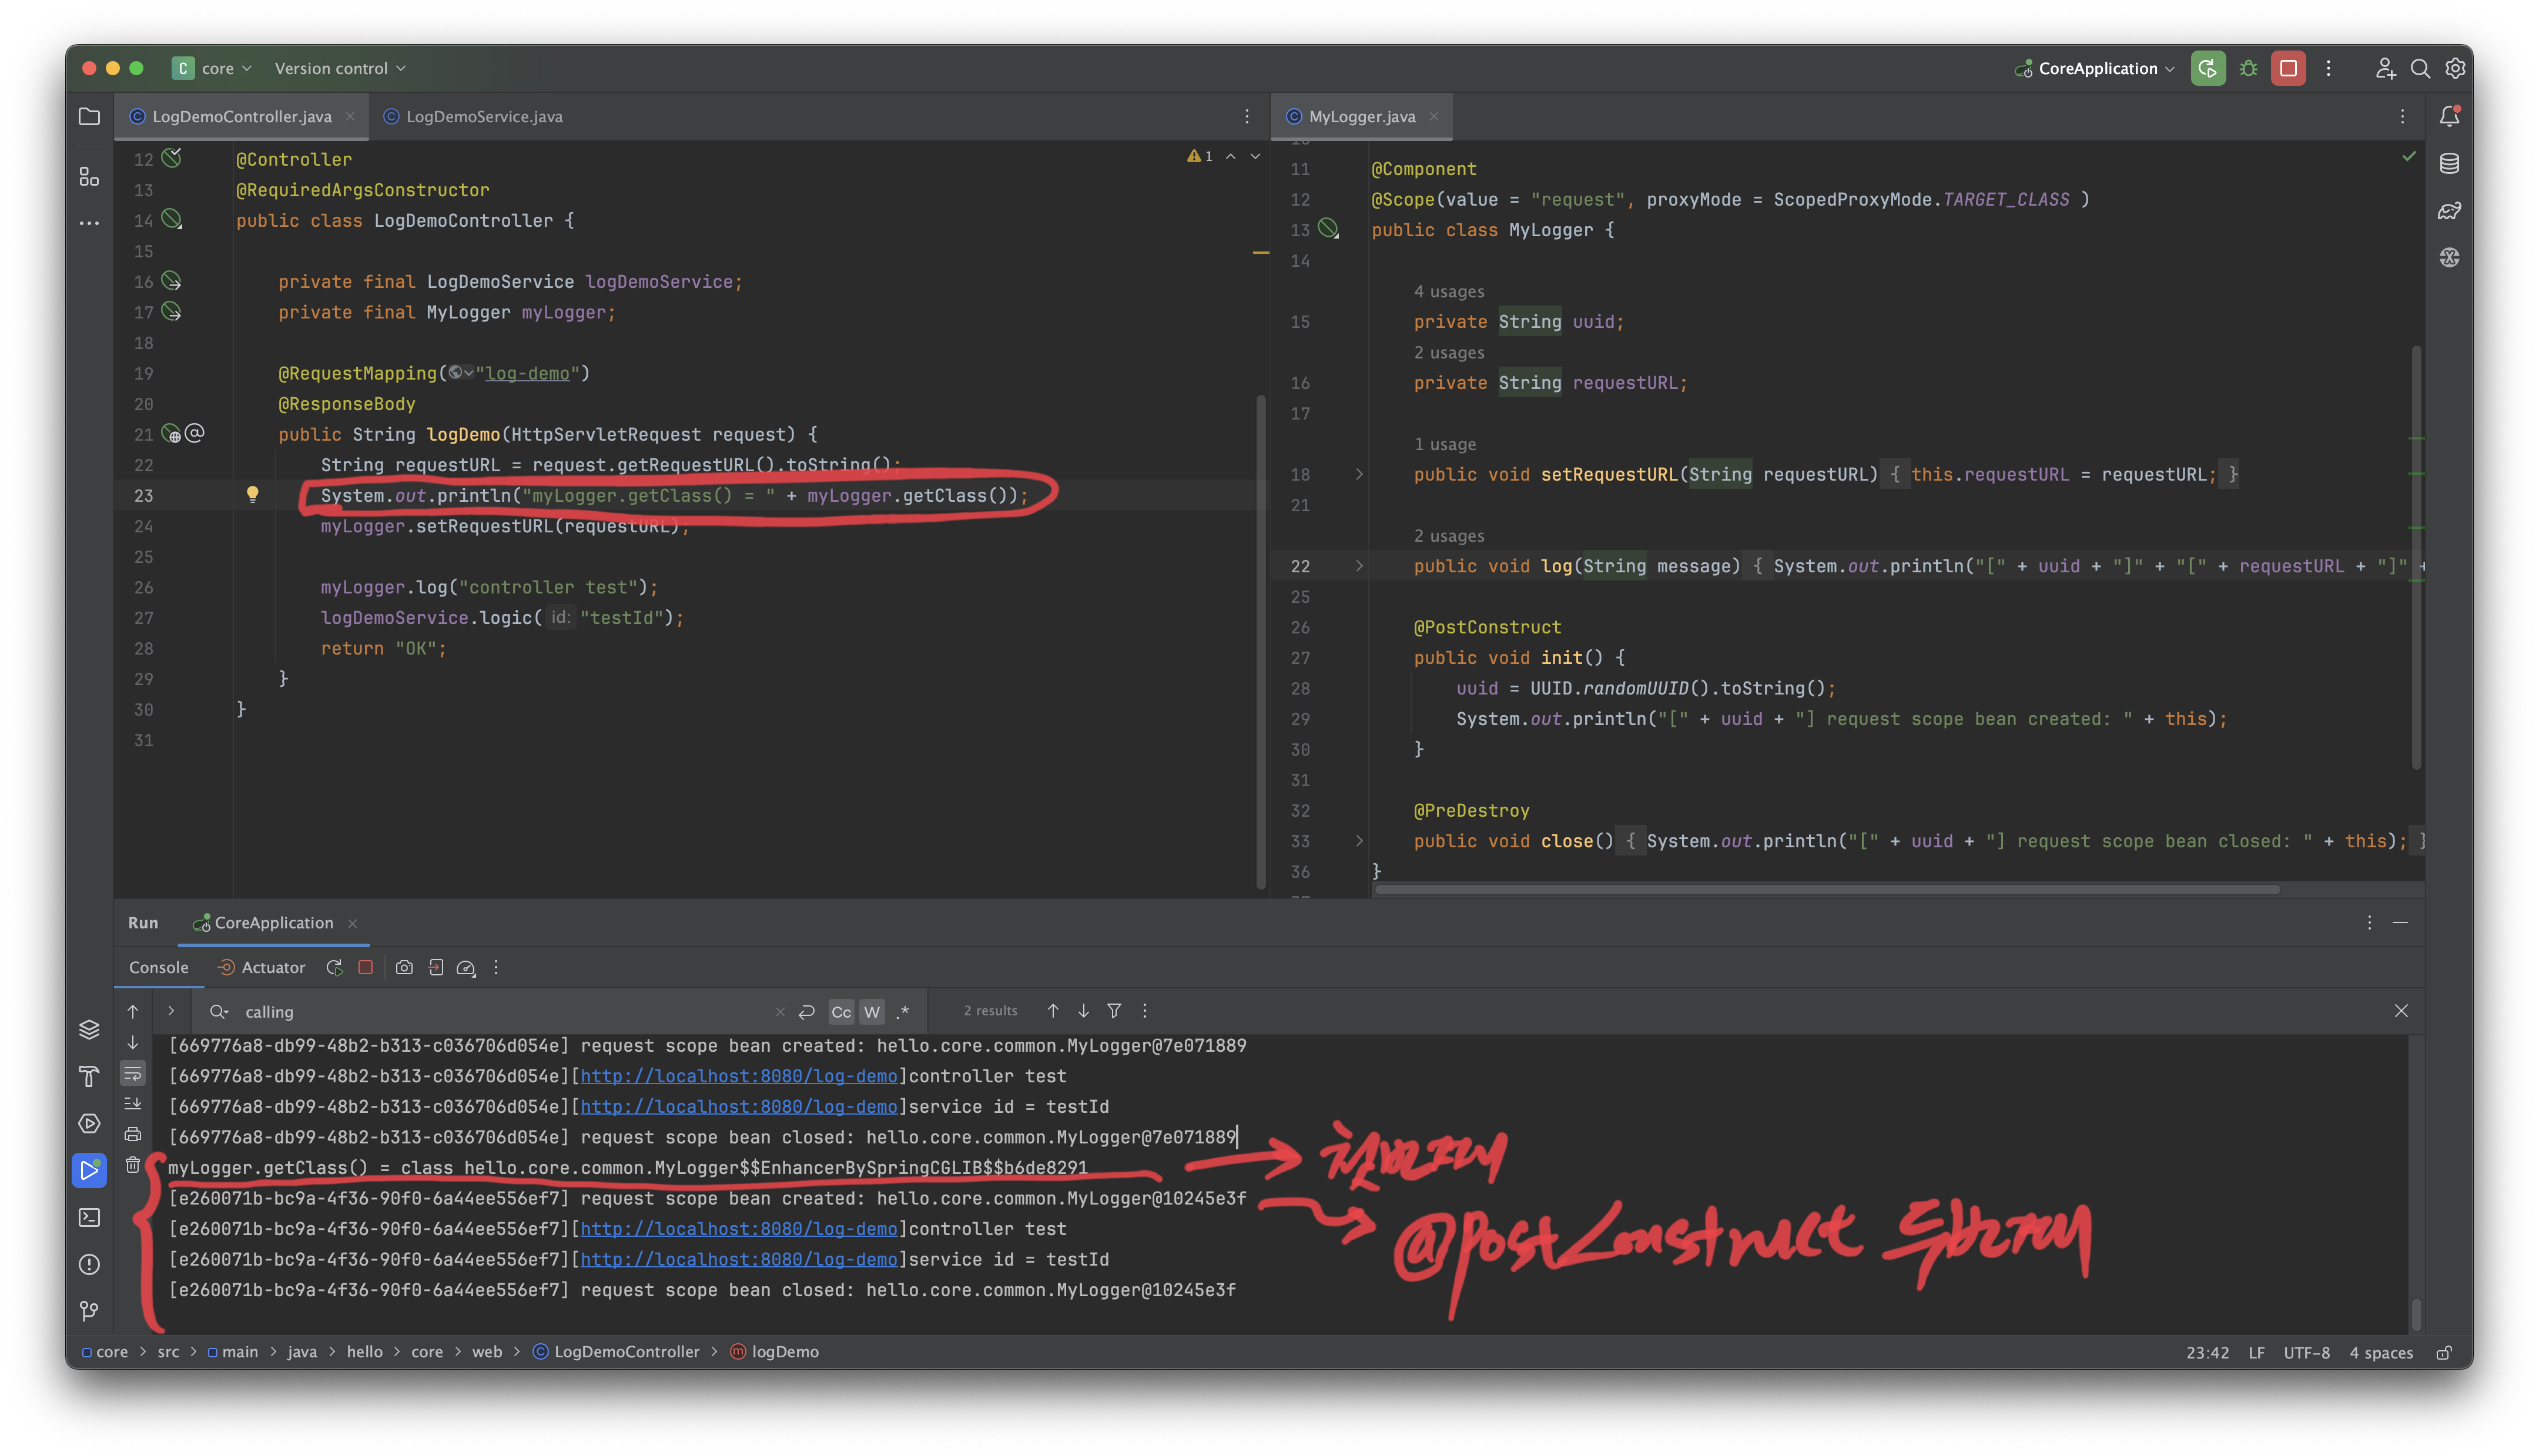Click the lightbulb intention on line 23
The image size is (2539, 1456).
point(253,494)
